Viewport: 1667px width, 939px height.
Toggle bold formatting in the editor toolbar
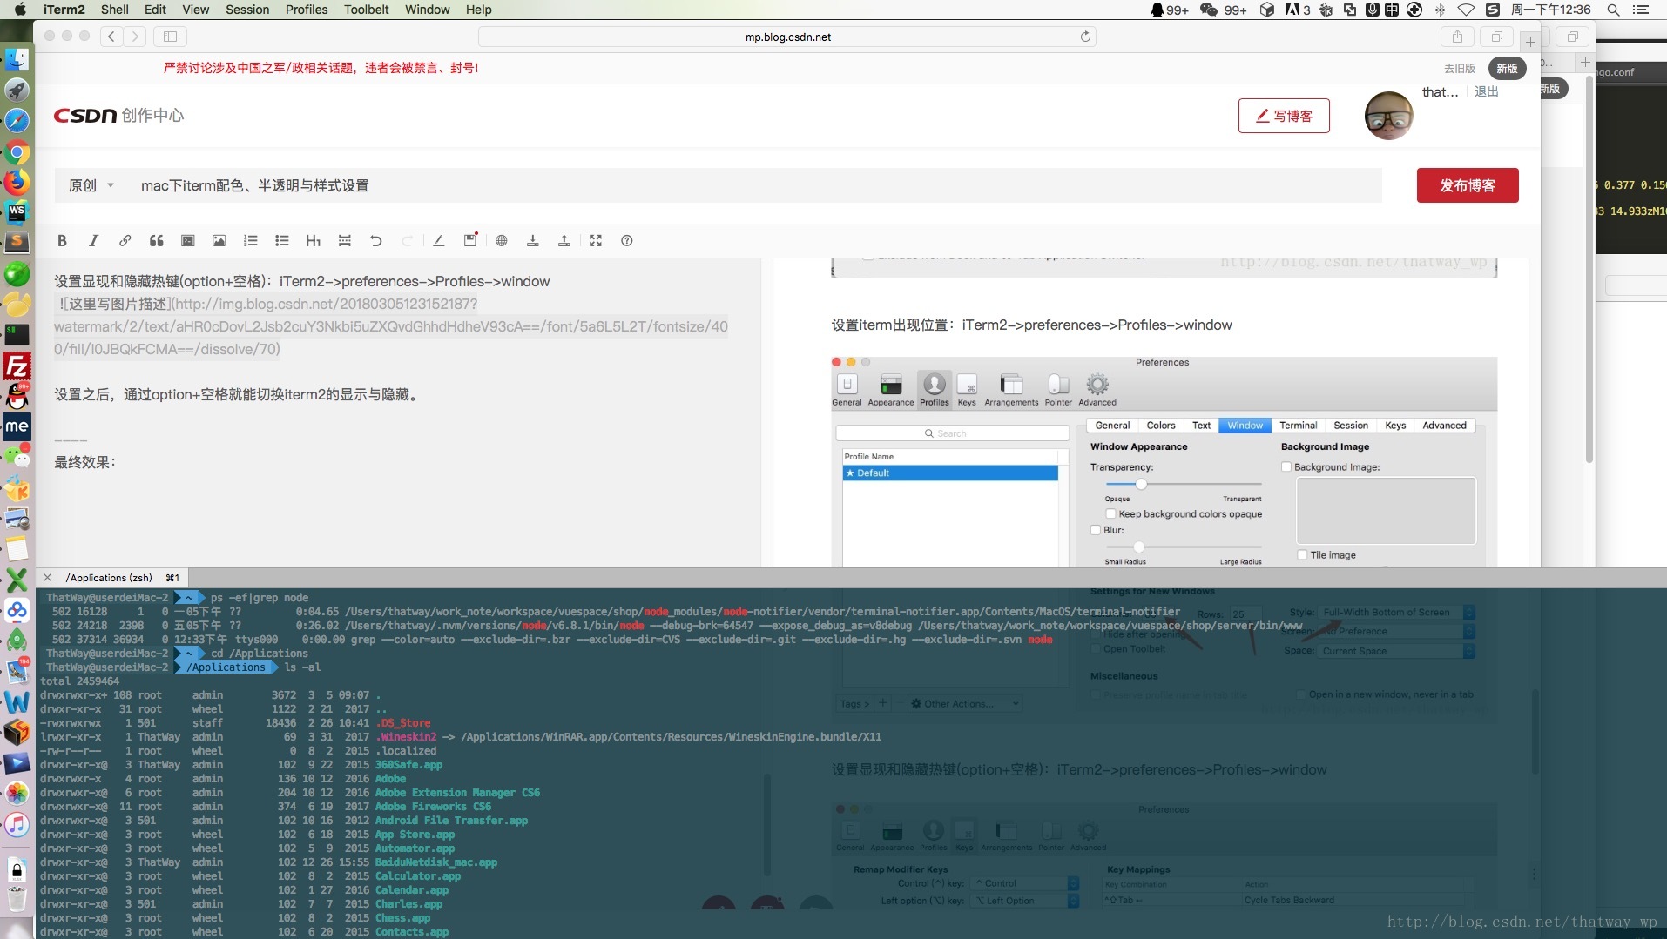coord(62,241)
